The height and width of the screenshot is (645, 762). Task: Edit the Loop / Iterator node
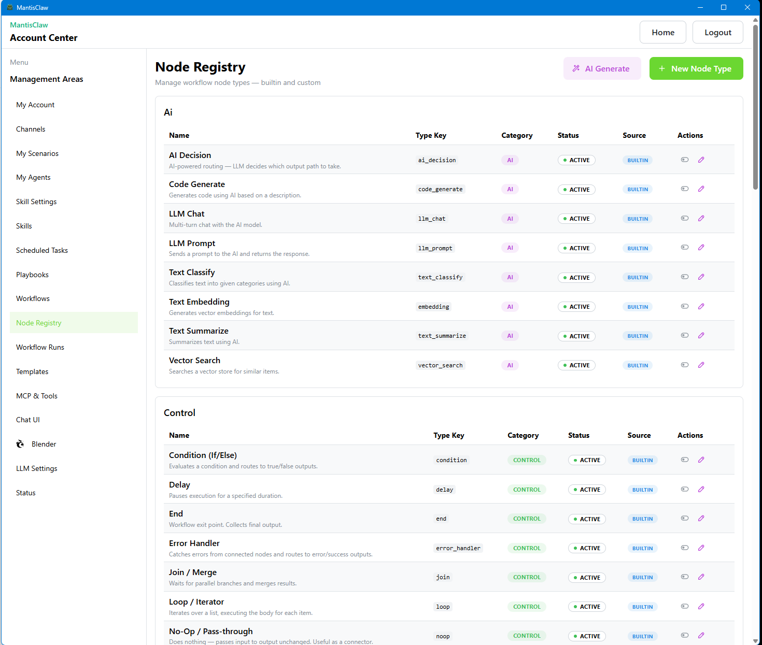click(x=701, y=606)
